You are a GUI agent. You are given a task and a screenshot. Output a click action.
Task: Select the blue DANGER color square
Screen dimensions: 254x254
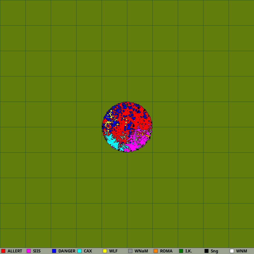tap(54, 251)
